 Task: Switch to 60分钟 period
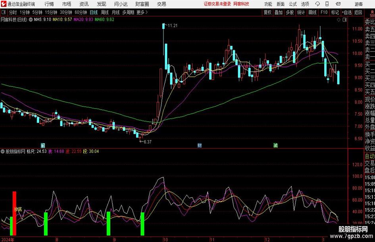[x=81, y=12]
